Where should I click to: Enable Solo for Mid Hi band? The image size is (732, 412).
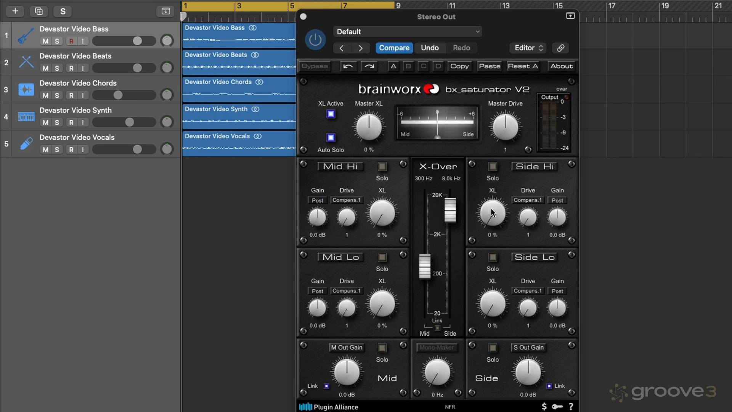pyautogui.click(x=382, y=167)
